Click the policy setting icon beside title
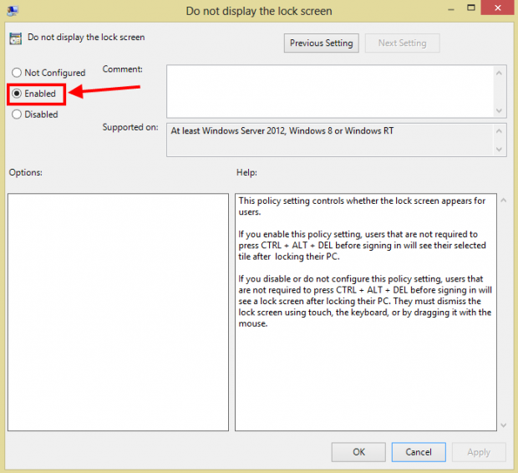 click(x=16, y=38)
